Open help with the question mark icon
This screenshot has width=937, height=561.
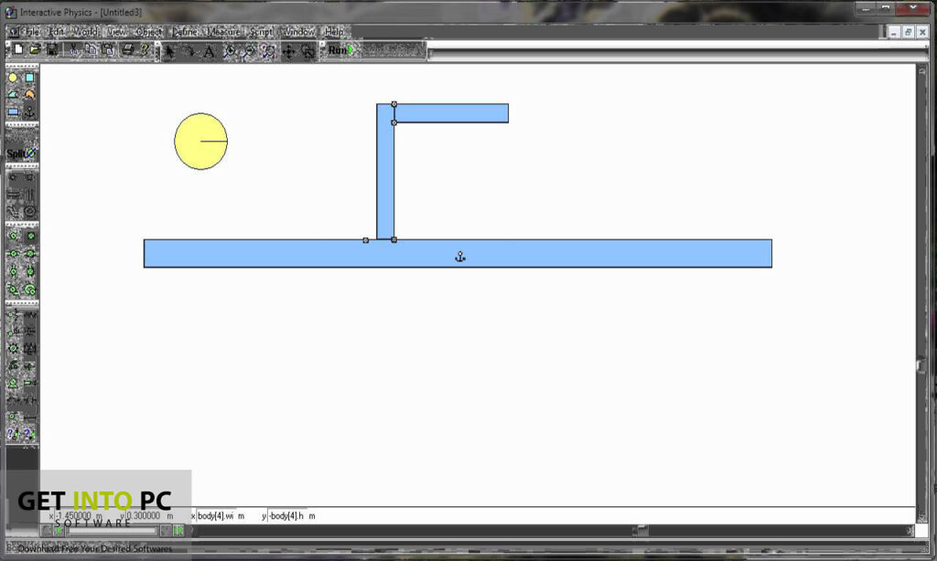click(x=145, y=50)
